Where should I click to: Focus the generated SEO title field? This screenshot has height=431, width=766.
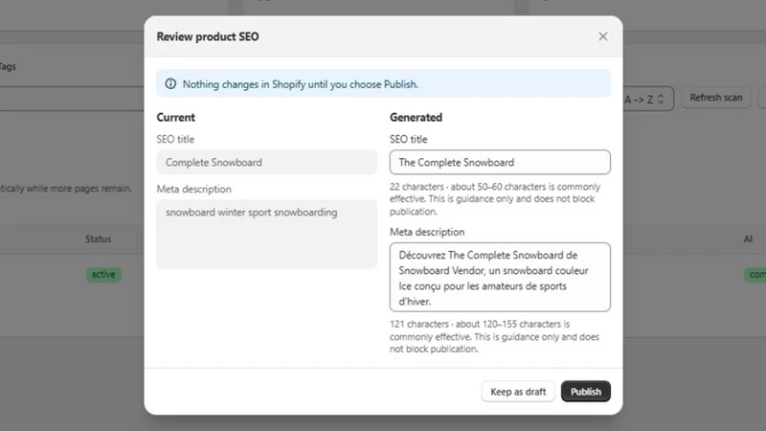click(x=500, y=162)
